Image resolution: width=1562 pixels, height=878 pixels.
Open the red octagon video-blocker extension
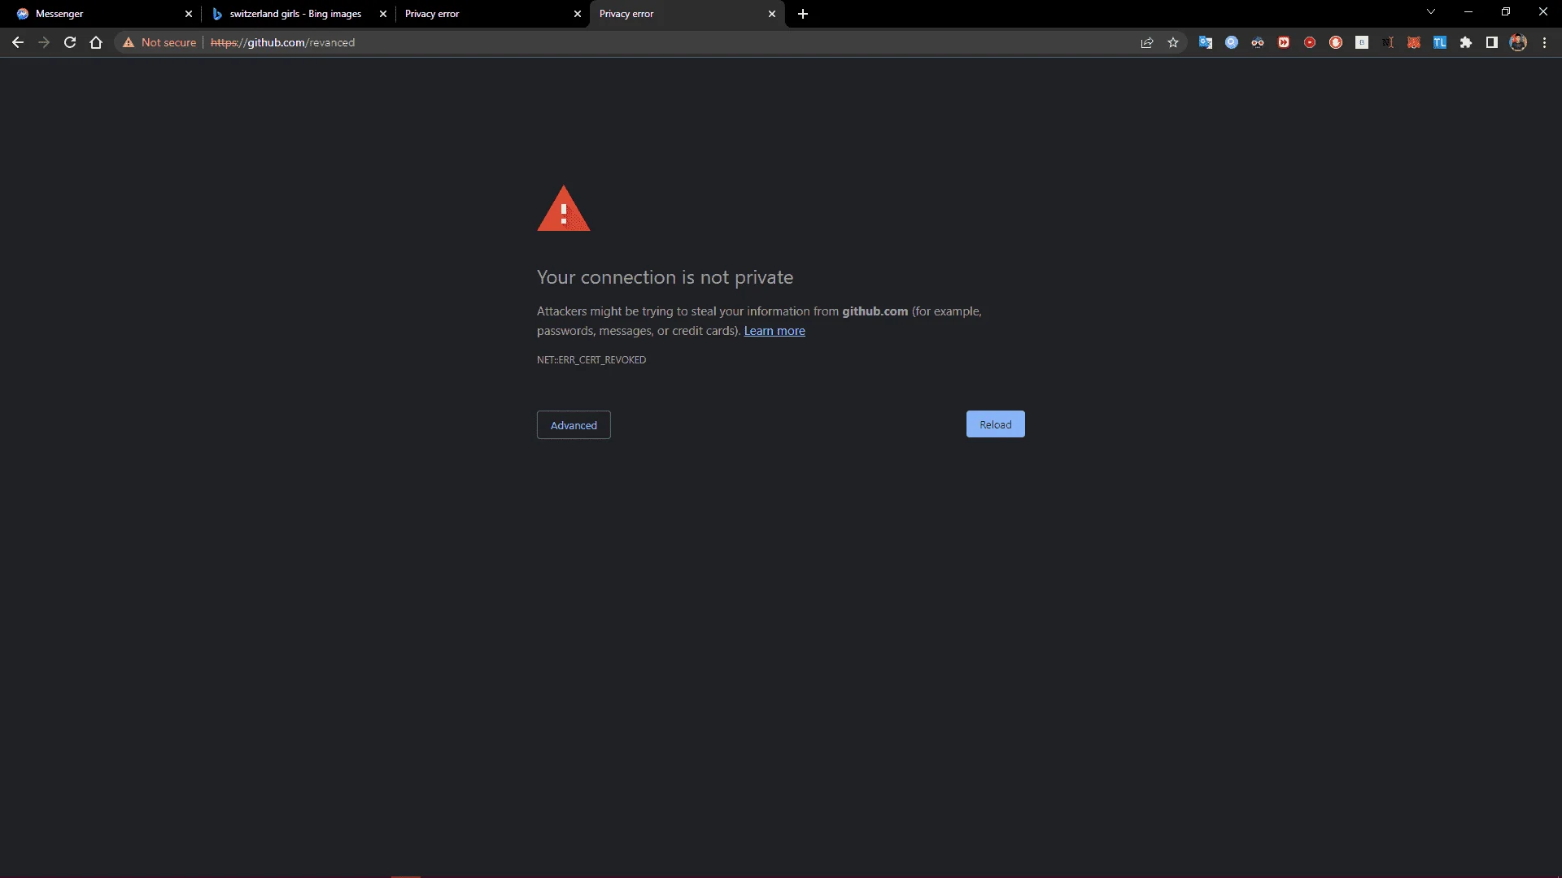pos(1310,42)
